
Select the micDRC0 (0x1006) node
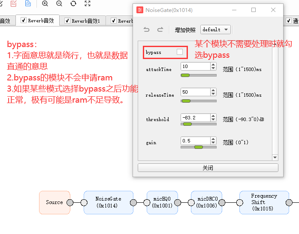point(206,202)
